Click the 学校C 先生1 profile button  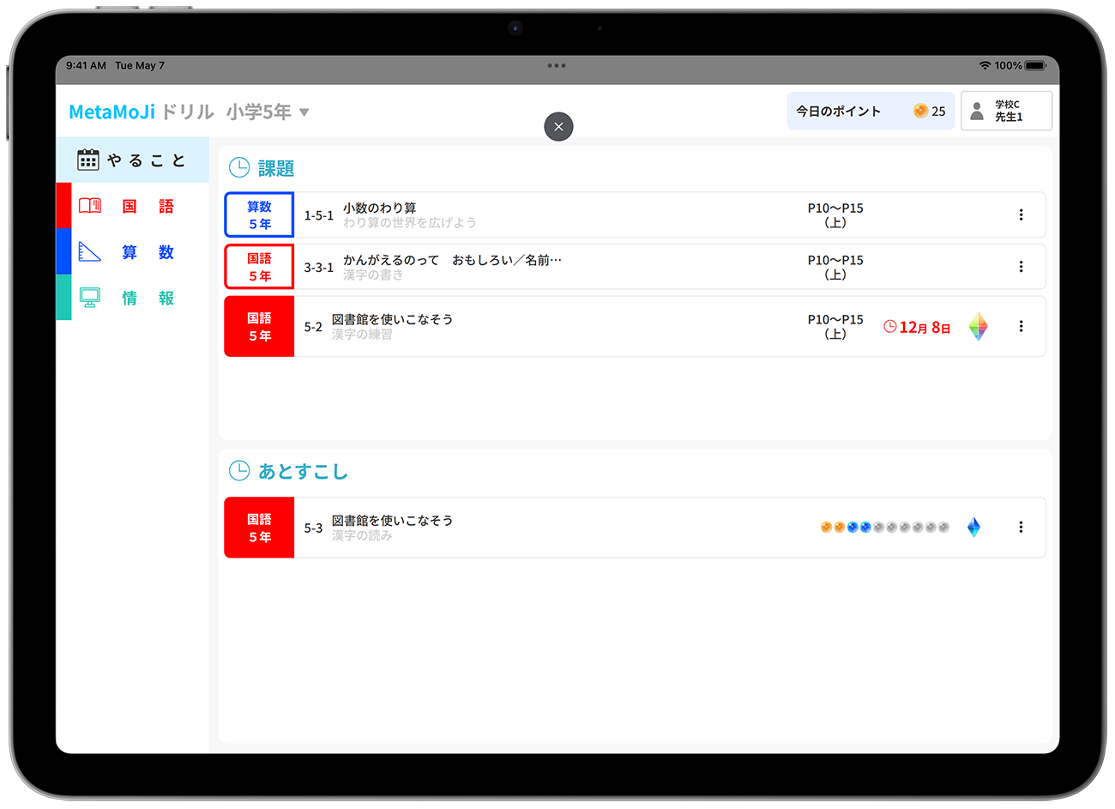coord(1006,110)
